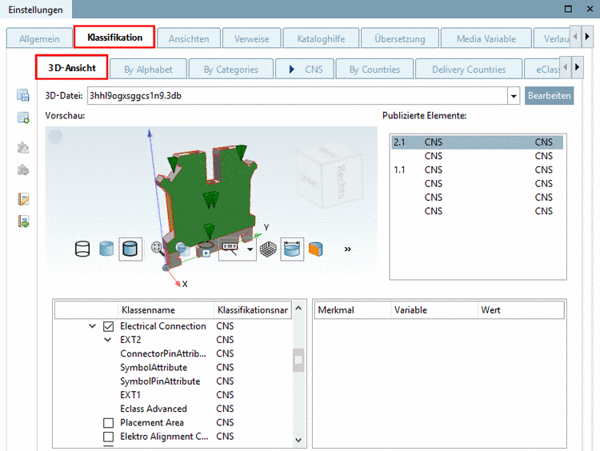Select the shaded cylinder with edges display mode
Screen dimensions: 600x451
point(130,249)
